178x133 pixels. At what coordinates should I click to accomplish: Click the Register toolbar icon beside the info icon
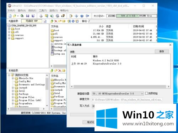click(71, 16)
